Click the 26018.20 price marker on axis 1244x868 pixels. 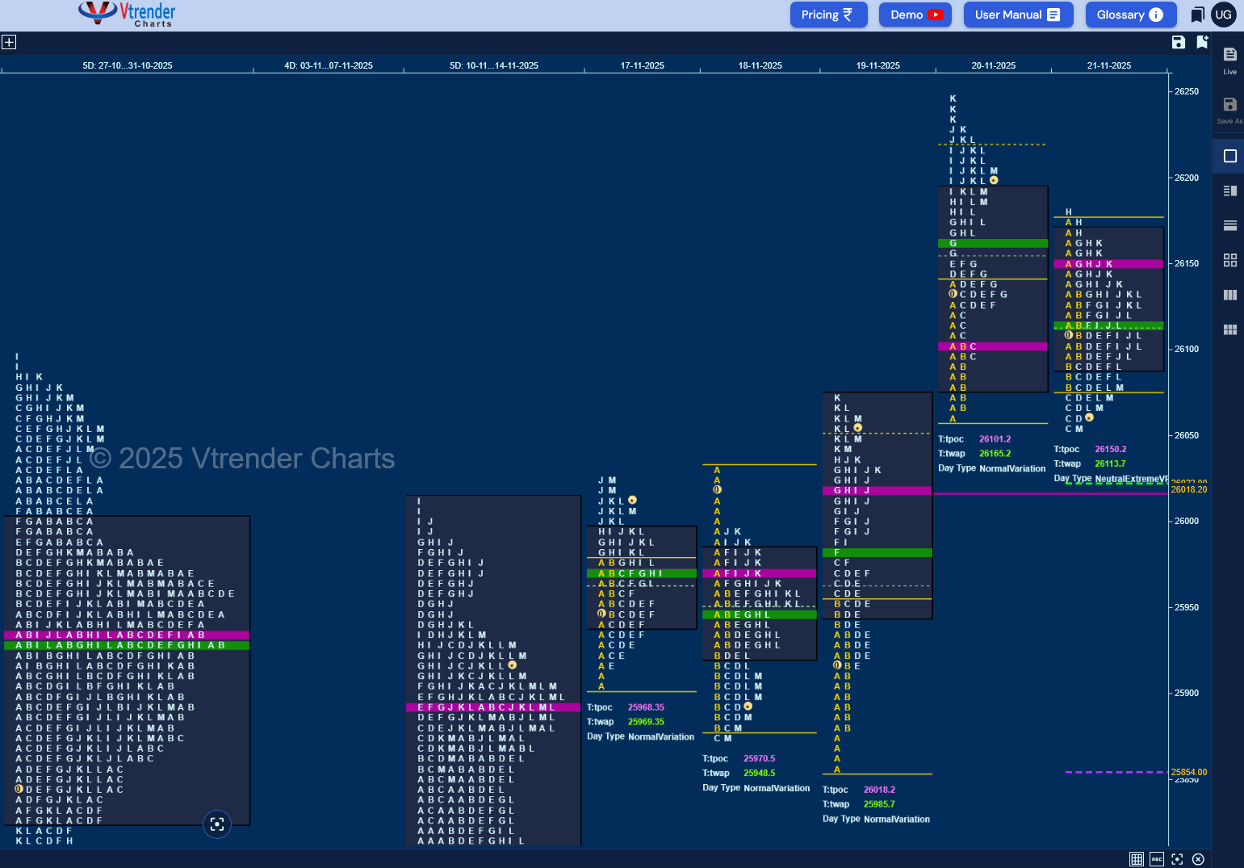(1189, 489)
